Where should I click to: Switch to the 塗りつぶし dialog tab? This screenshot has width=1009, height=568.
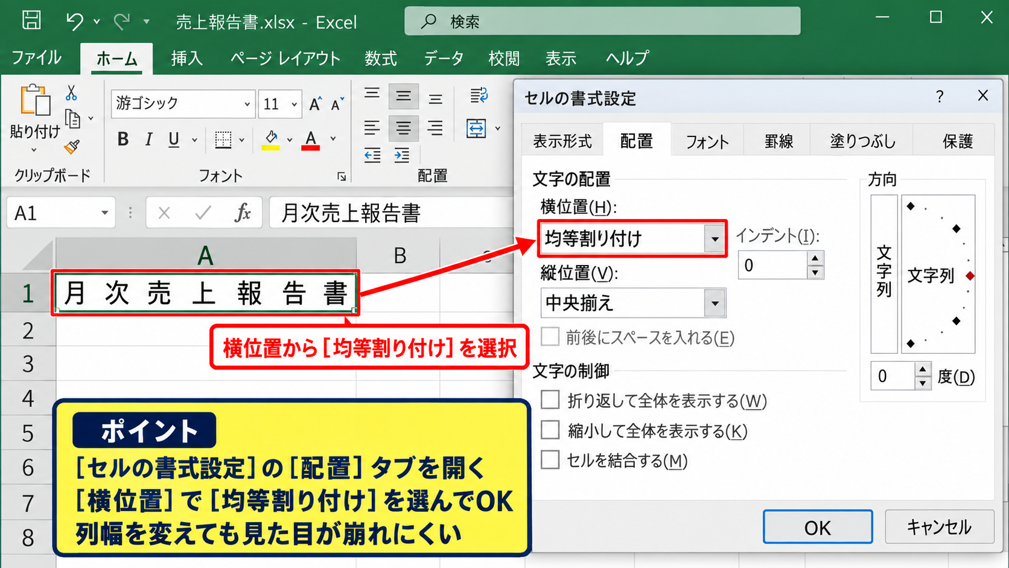pyautogui.click(x=862, y=141)
